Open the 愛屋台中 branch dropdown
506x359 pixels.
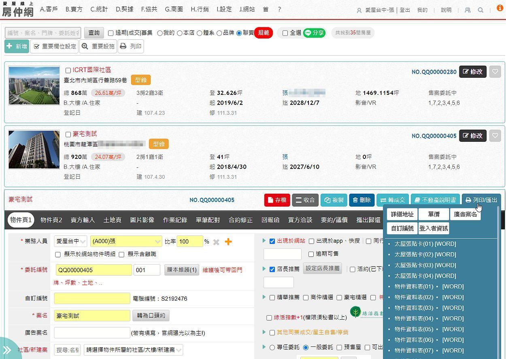pyautogui.click(x=71, y=241)
